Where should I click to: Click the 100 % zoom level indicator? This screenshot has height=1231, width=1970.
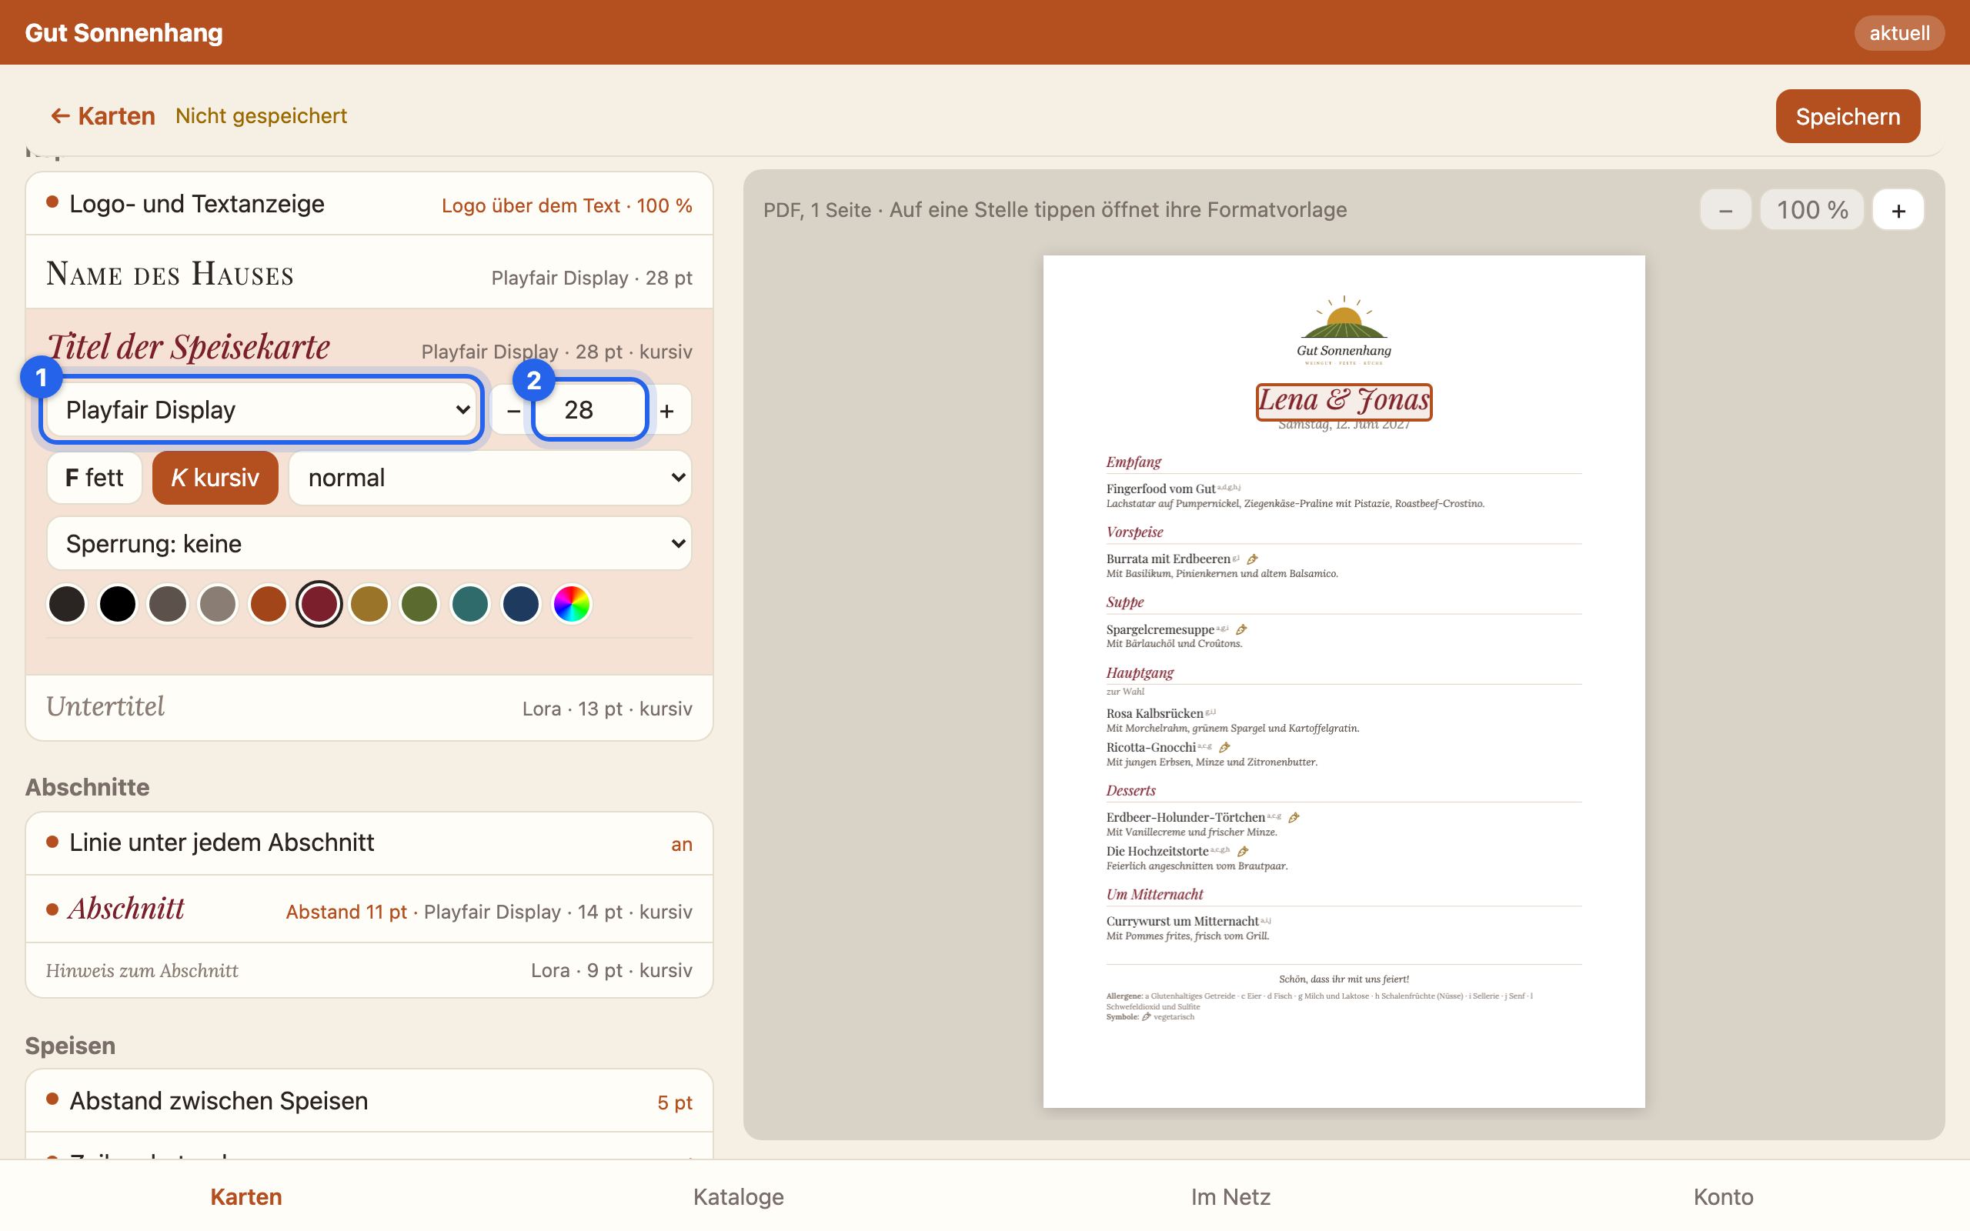1812,210
